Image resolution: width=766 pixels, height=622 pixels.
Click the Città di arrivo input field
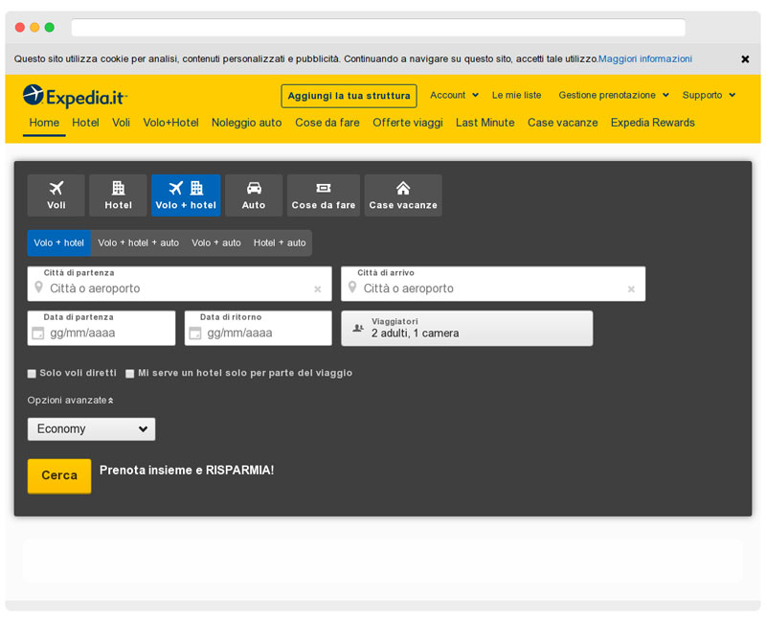[493, 284]
